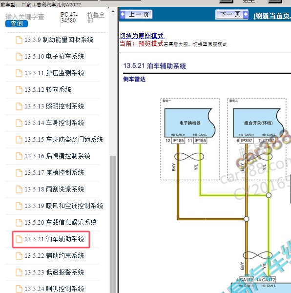Open 13.5.15 车身防盗及门锁系统
The height and width of the screenshot is (293, 291).
coord(63,140)
